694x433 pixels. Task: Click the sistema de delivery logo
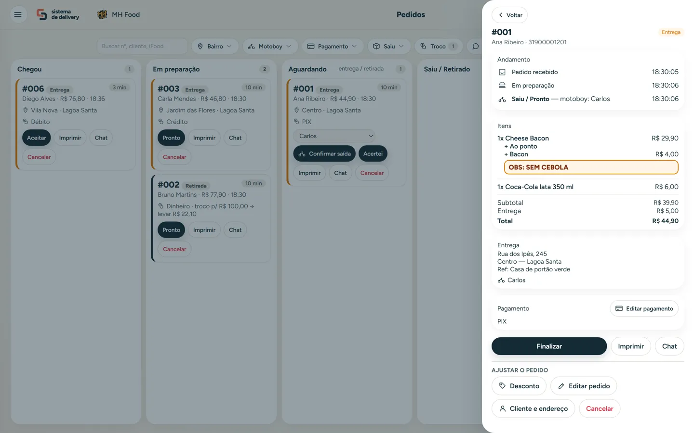point(58,14)
